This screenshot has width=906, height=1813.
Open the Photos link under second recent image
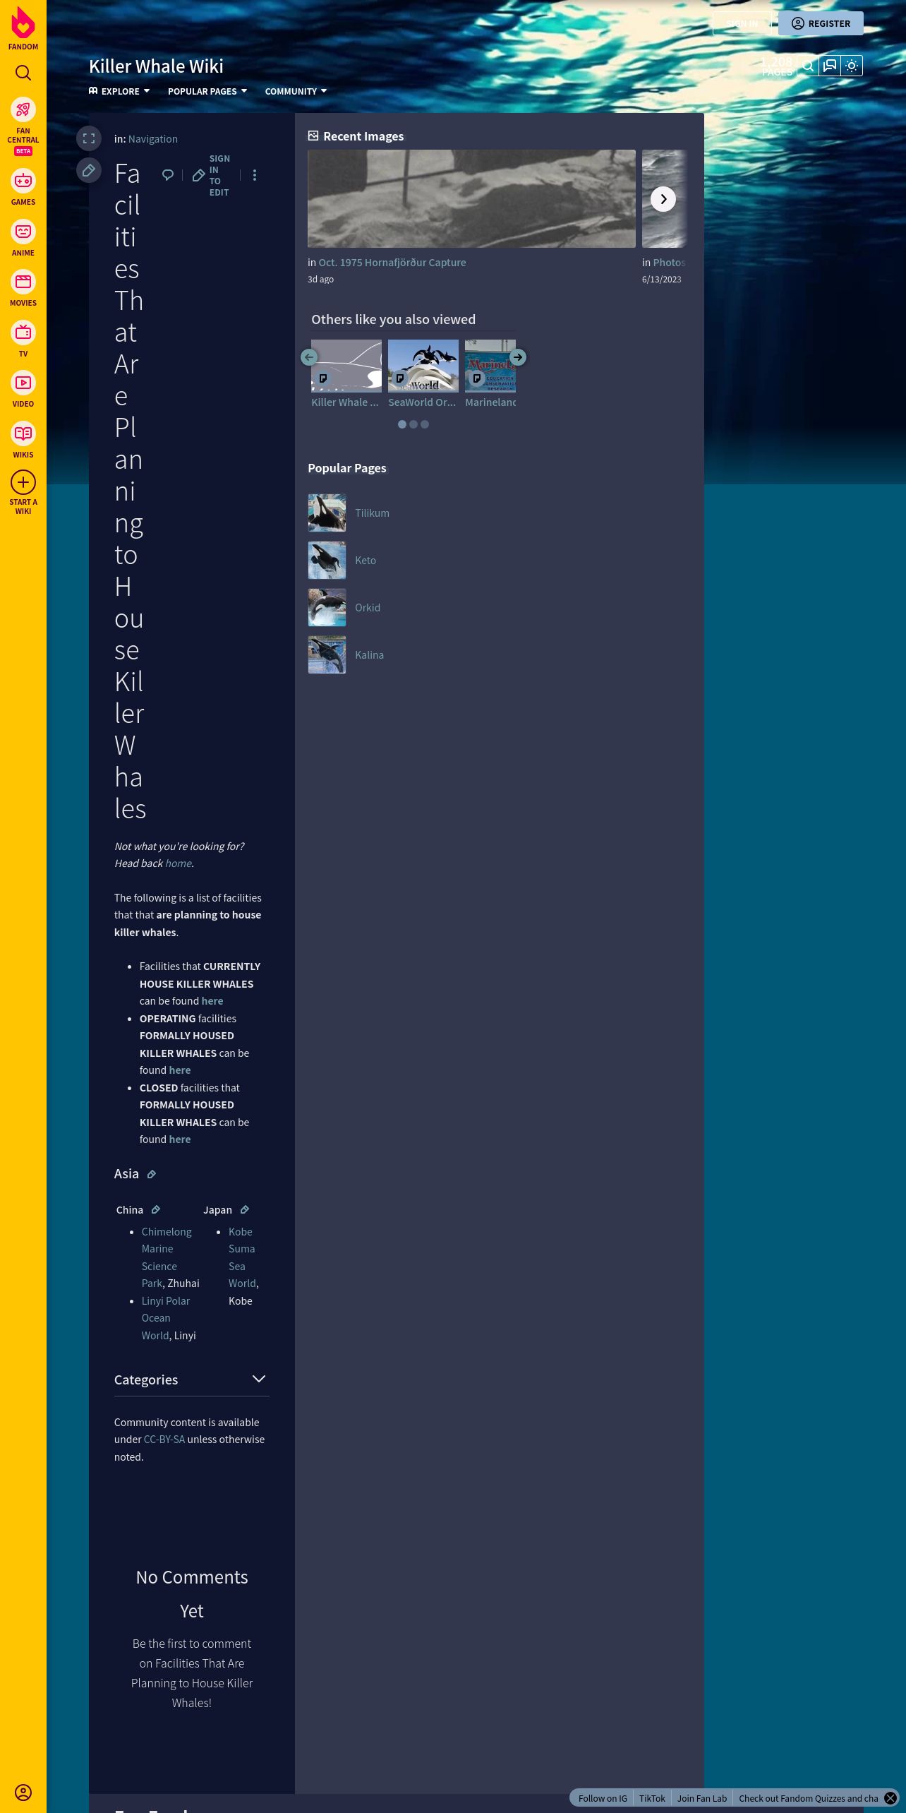tap(669, 263)
